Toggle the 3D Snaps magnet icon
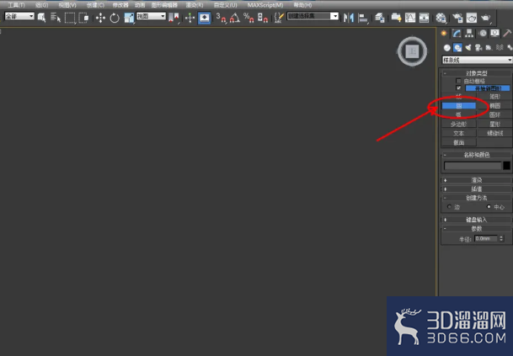Screen dimensions: 513x356 click(222, 18)
